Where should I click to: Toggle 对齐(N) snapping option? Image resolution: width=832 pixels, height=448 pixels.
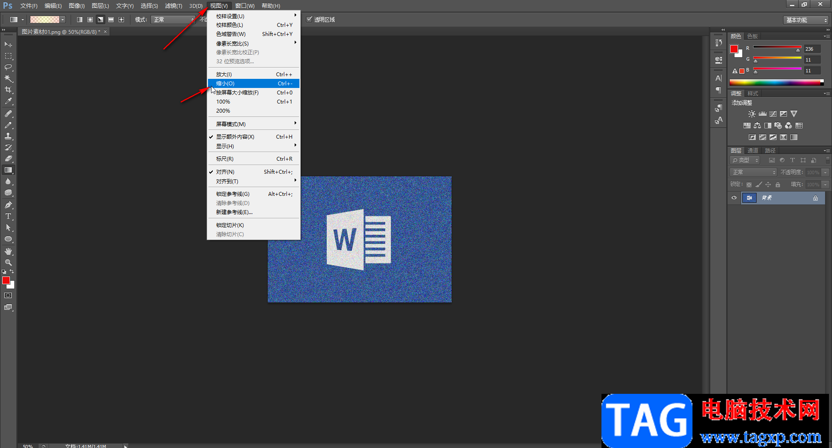[254, 172]
